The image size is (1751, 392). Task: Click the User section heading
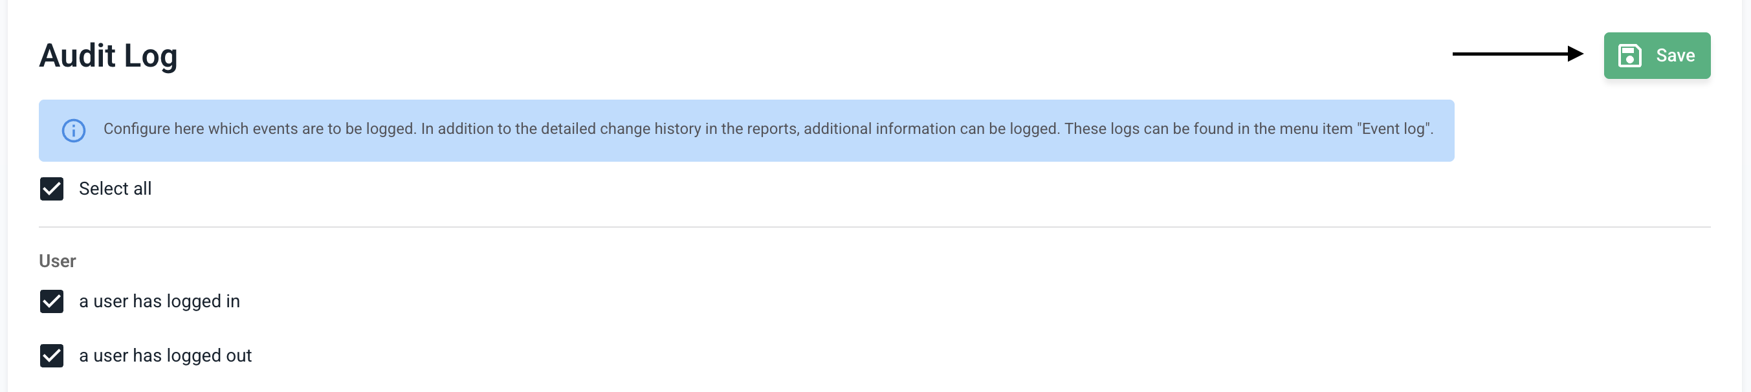click(x=57, y=261)
